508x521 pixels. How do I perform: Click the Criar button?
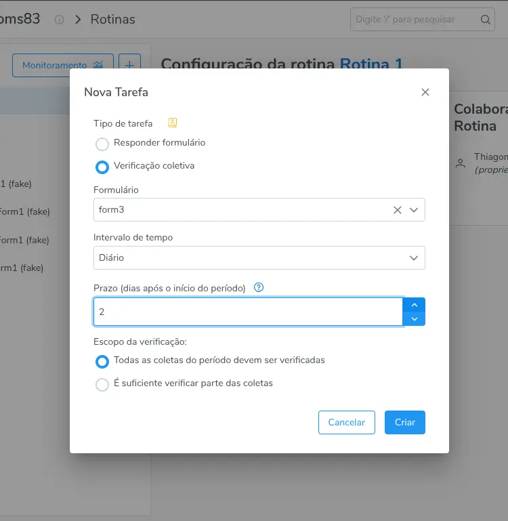[x=404, y=422]
